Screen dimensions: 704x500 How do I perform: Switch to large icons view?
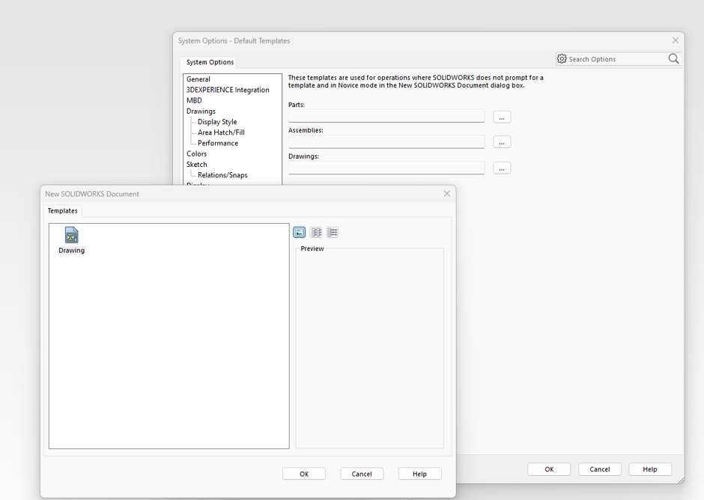coord(299,232)
